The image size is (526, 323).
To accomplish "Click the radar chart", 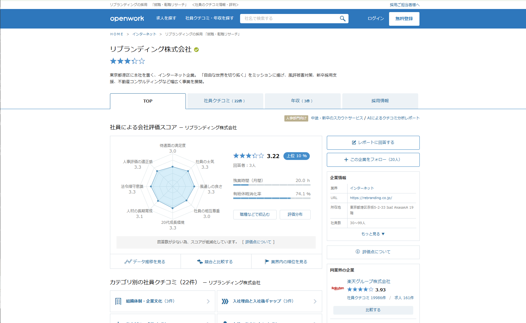I will tap(173, 187).
